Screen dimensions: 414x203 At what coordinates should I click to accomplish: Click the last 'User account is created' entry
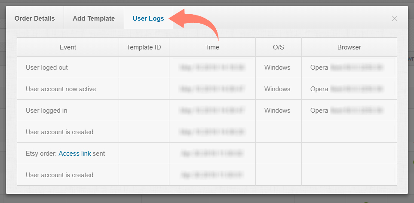pyautogui.click(x=59, y=175)
